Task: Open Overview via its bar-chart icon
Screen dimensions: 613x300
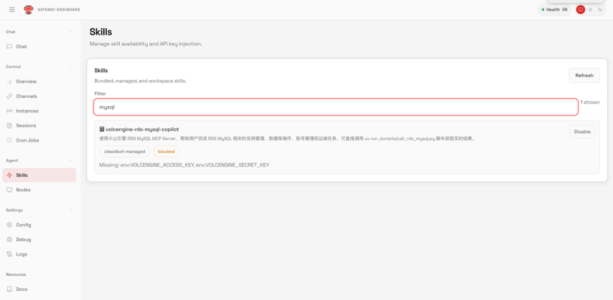Action: tap(10, 82)
